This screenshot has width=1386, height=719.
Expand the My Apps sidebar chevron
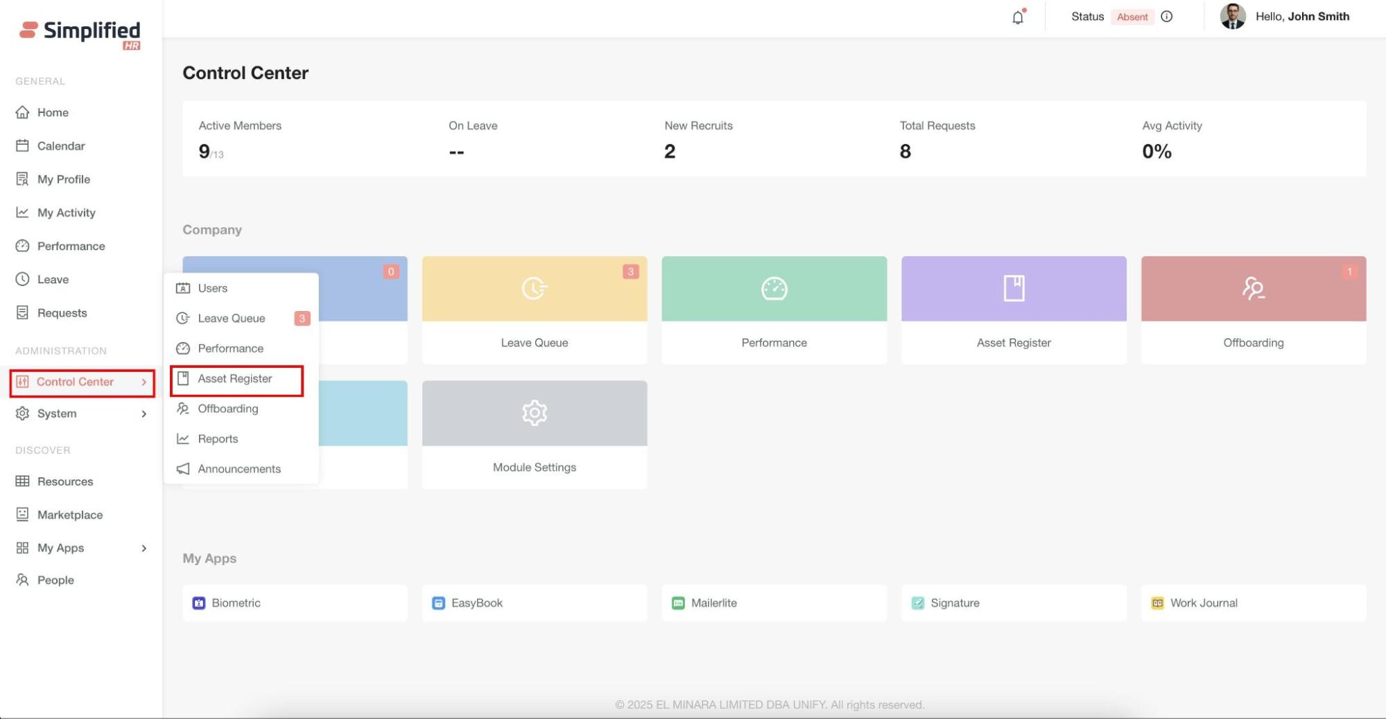click(x=144, y=549)
